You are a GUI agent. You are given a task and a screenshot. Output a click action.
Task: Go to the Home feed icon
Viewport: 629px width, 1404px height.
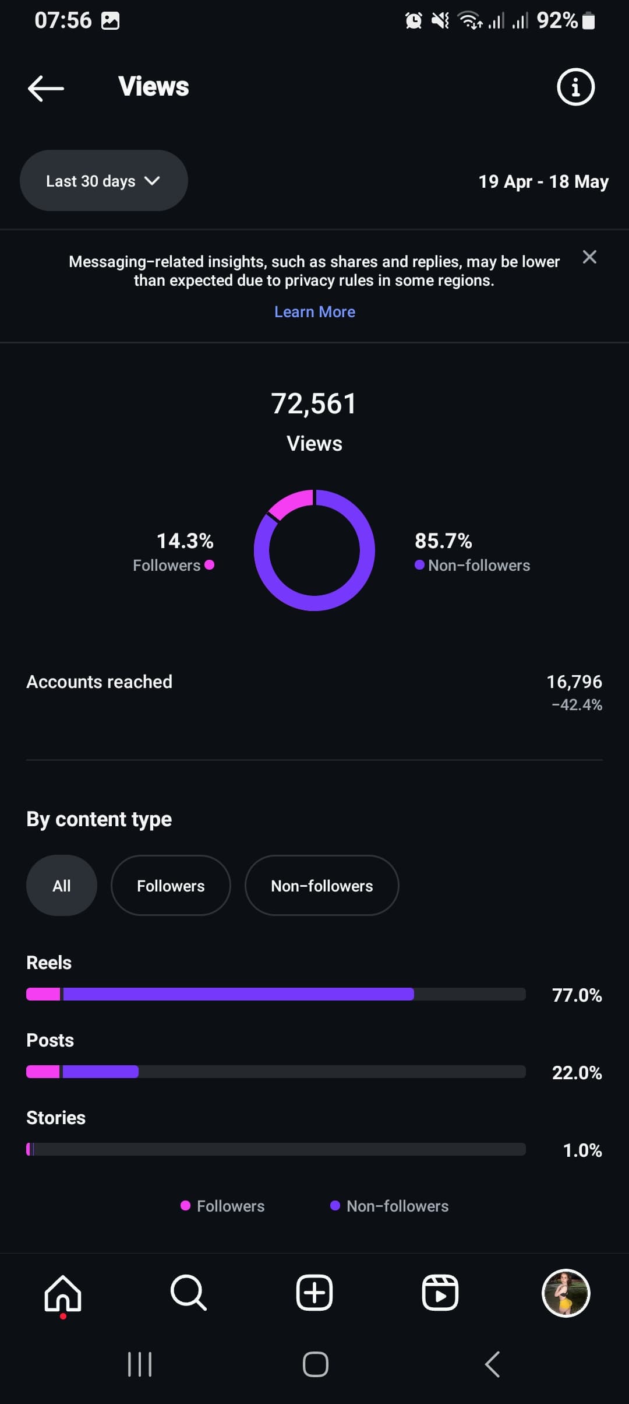click(63, 1293)
